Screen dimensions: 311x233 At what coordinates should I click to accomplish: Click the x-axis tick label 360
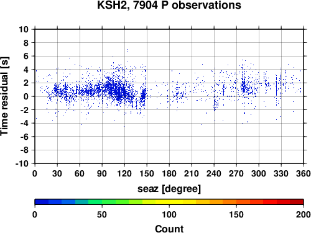pos(304,173)
